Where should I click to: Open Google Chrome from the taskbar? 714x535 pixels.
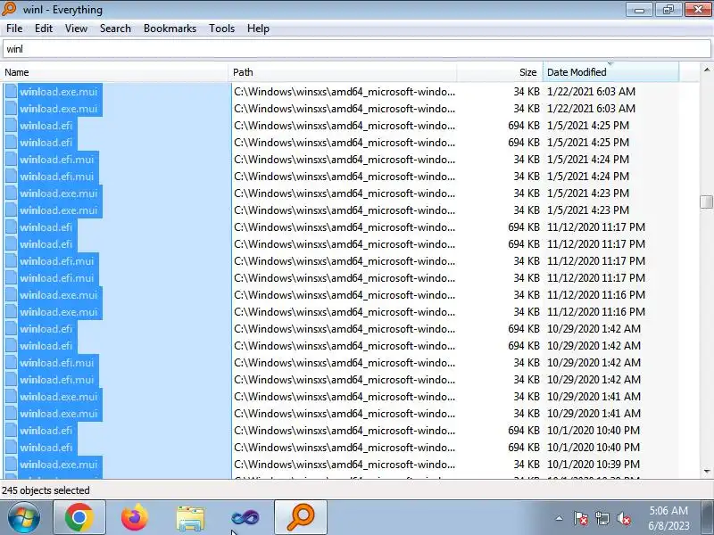point(79,517)
